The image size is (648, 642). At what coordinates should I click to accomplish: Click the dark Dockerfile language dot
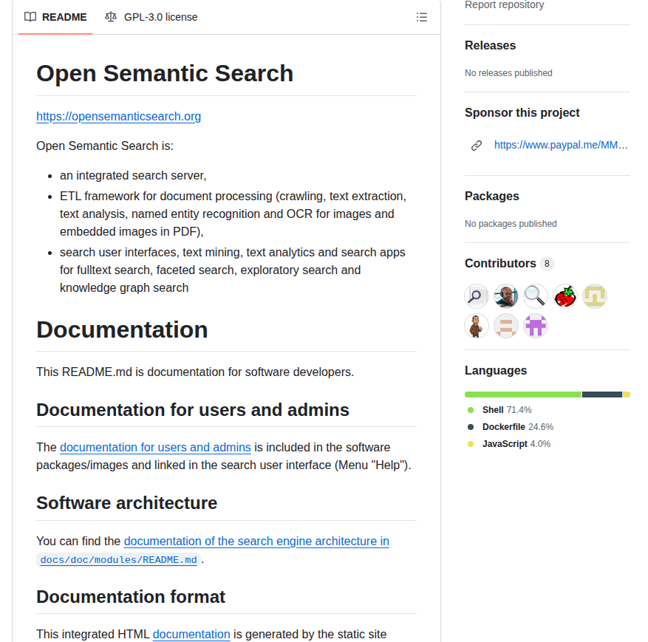coord(471,426)
